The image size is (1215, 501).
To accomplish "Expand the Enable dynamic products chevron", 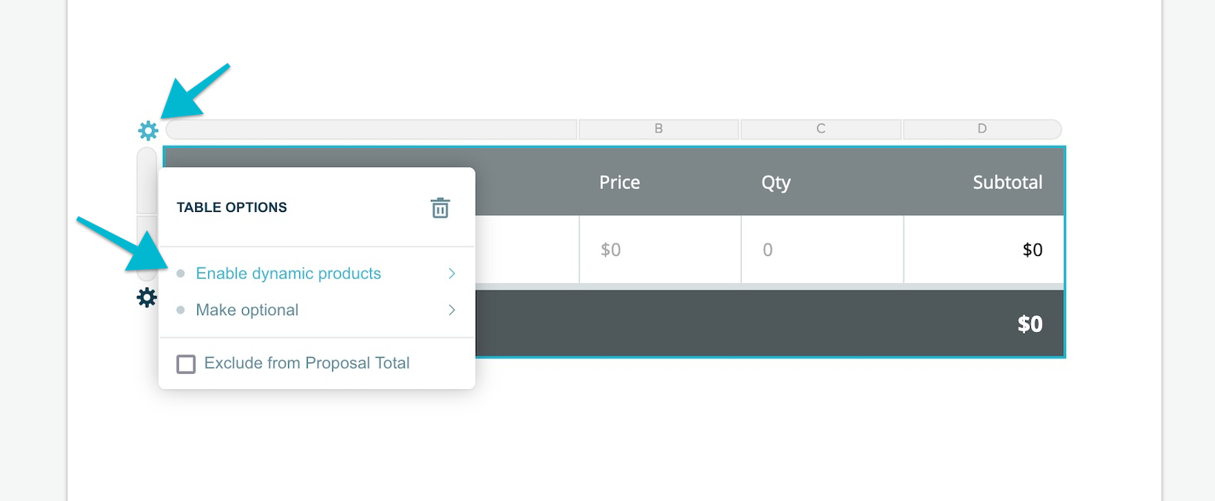I will [x=452, y=274].
